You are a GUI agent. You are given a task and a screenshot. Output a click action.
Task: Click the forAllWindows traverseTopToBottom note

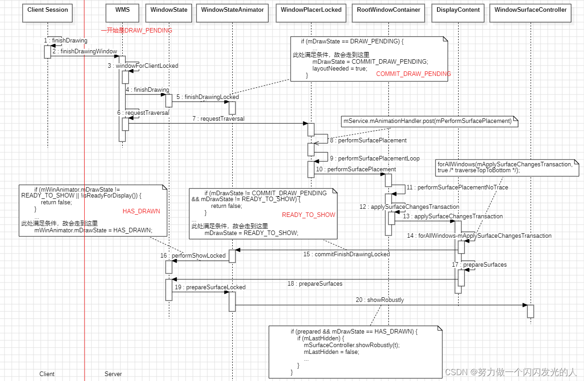pyautogui.click(x=507, y=167)
